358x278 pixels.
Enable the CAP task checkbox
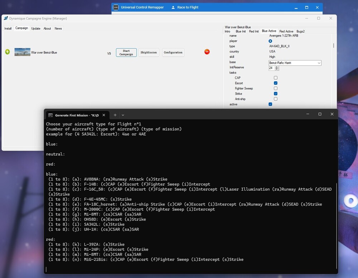[276, 78]
